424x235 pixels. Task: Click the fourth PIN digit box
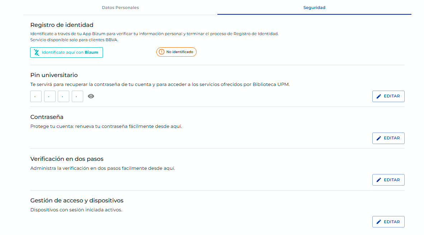[x=77, y=96]
